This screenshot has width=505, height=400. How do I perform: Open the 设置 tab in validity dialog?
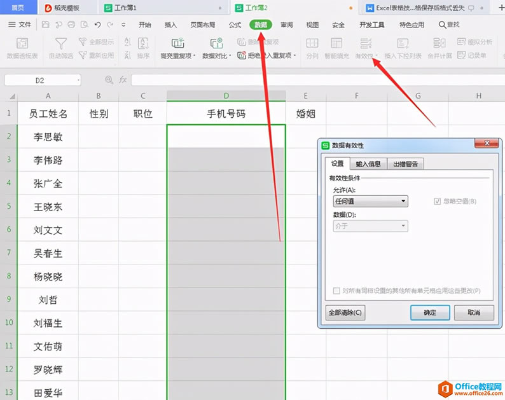coord(337,163)
